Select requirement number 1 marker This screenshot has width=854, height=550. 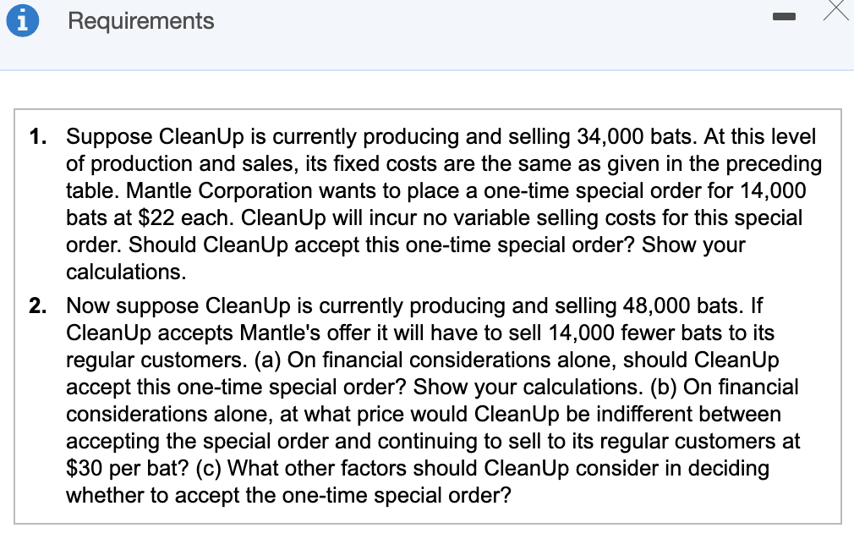point(37,136)
